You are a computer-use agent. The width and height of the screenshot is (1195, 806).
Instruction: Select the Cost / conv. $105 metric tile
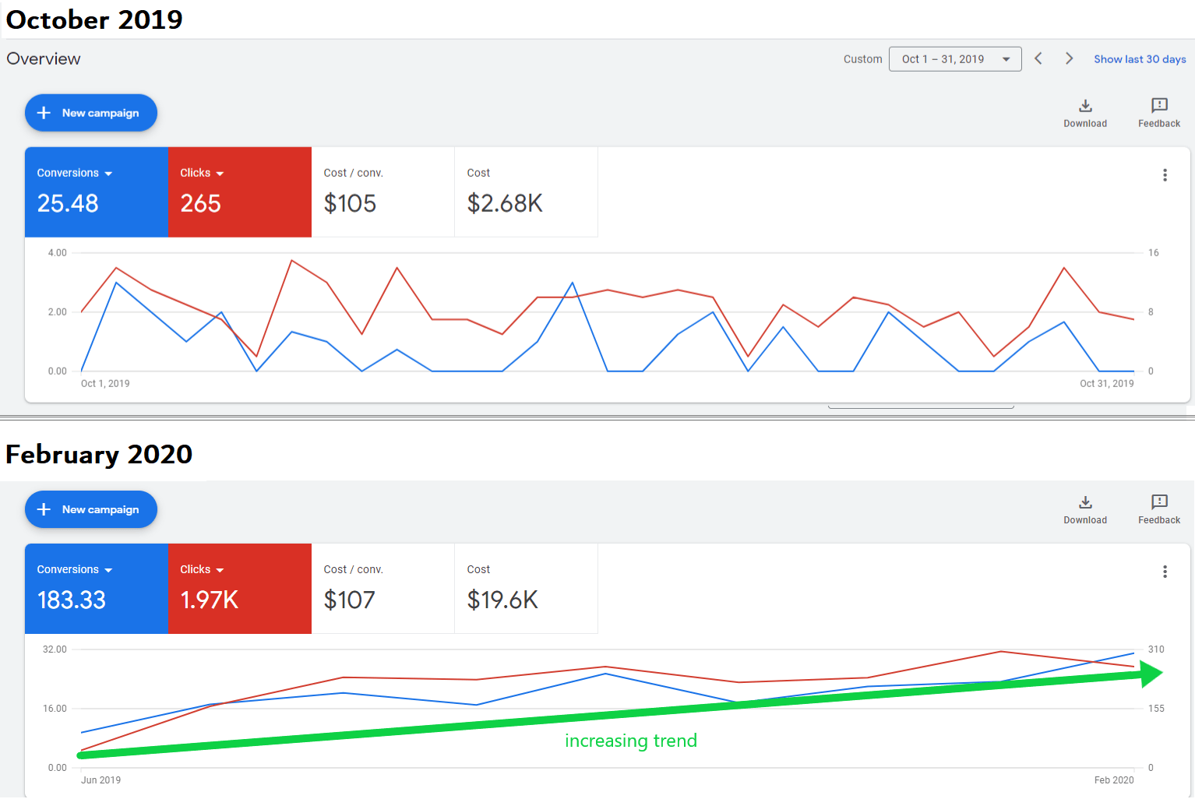pyautogui.click(x=382, y=192)
